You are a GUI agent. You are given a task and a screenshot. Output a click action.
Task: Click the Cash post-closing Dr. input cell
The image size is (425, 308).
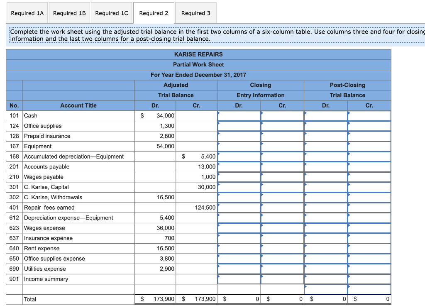click(326, 116)
